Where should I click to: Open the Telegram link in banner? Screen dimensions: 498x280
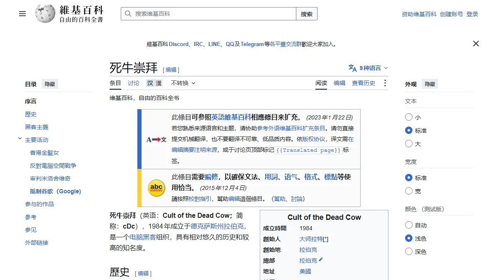pos(252,44)
